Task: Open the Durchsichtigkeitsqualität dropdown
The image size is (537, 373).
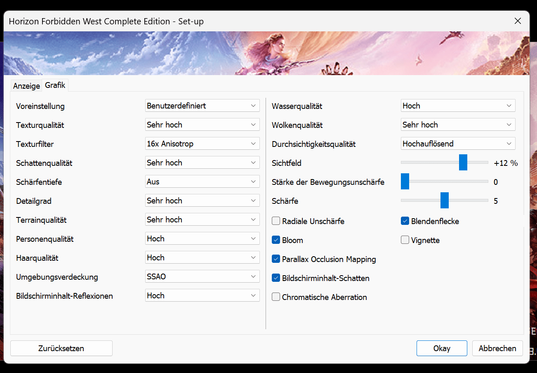Action: [458, 144]
